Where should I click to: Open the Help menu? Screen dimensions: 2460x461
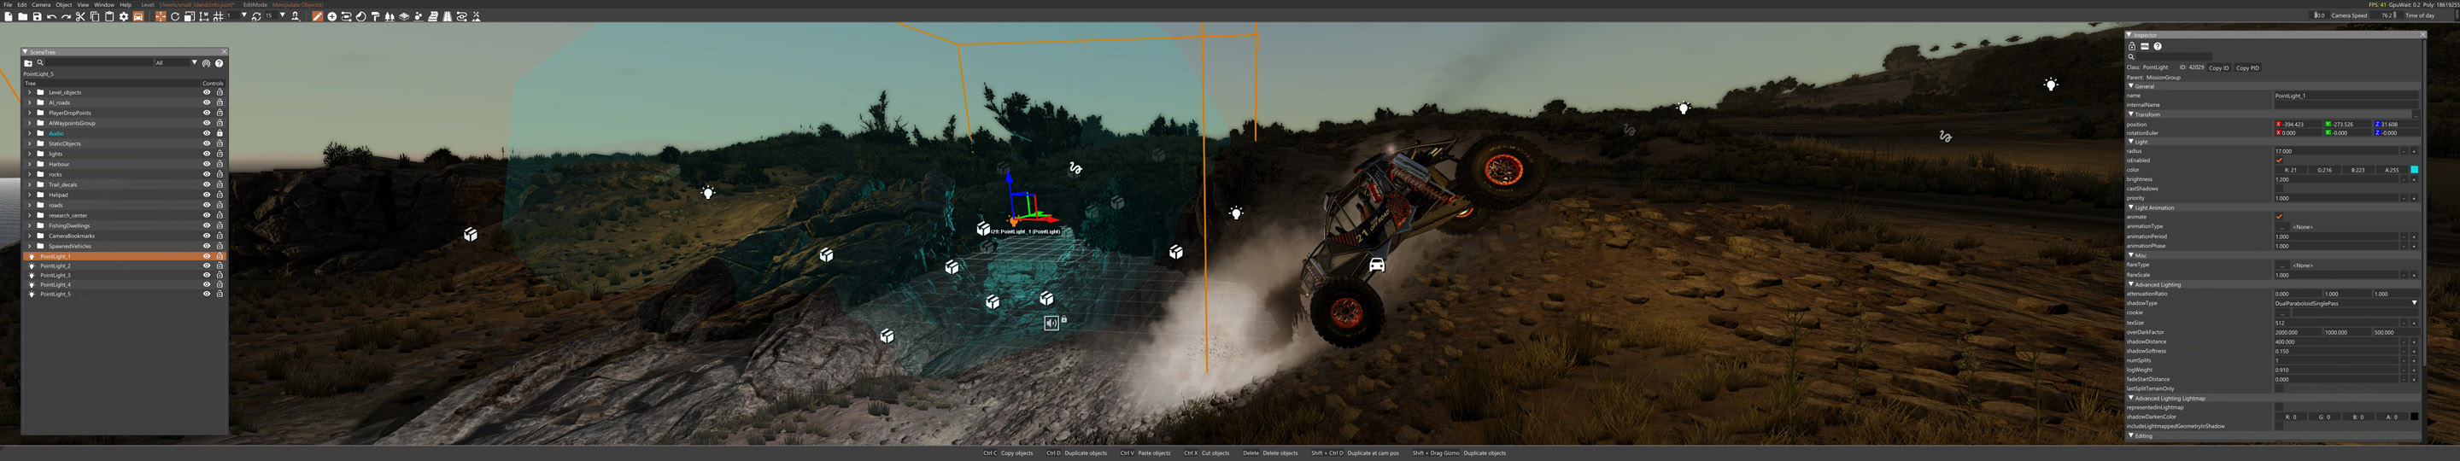tap(125, 5)
